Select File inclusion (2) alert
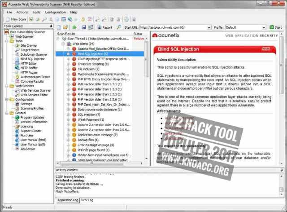The width and height of the screenshot is (287, 212). point(88,69)
